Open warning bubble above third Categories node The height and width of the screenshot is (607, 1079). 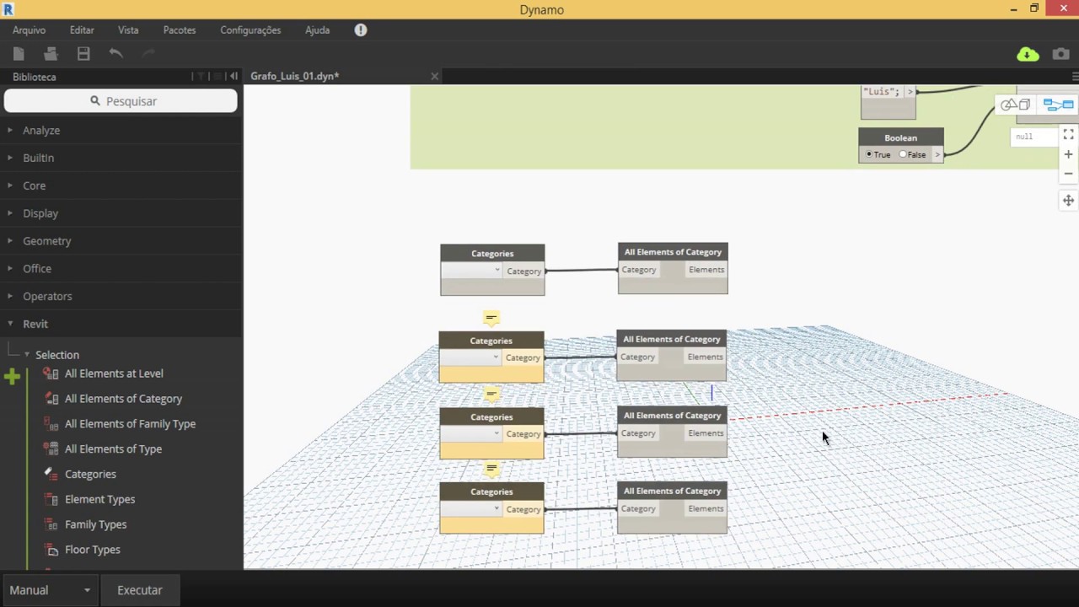coord(491,394)
